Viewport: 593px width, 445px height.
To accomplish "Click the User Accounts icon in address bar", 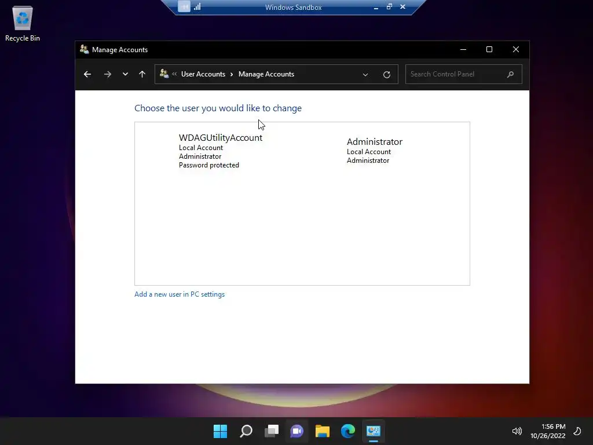I will (x=164, y=74).
